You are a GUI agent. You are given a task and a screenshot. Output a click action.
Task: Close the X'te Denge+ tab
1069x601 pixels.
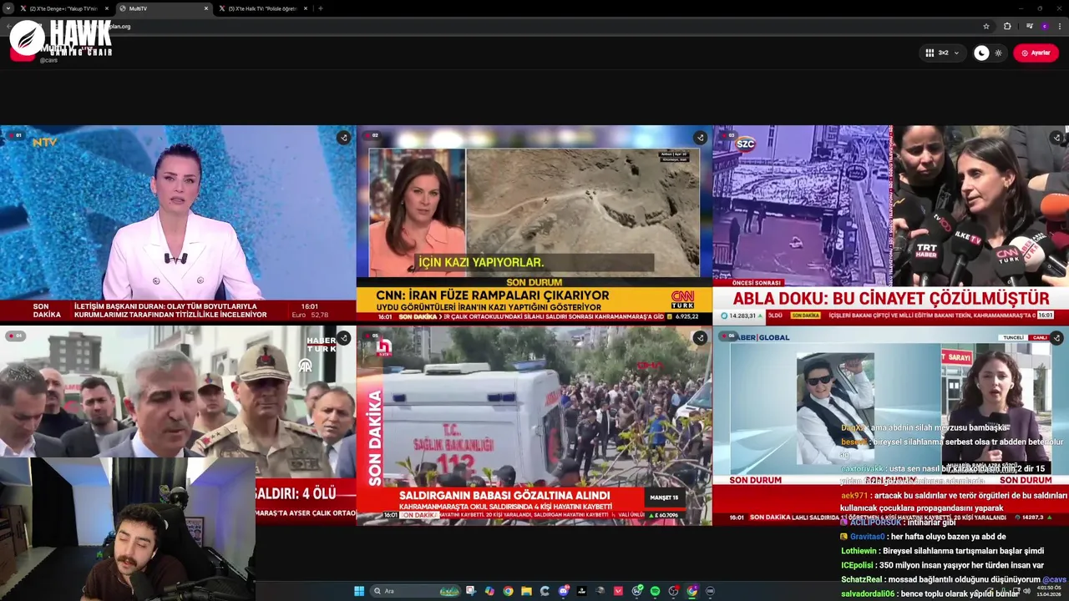(107, 8)
